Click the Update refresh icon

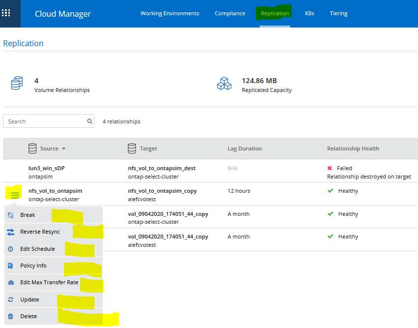[11, 299]
